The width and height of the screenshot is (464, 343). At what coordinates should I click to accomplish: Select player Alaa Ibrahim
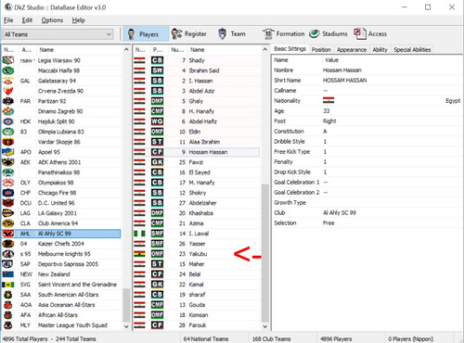coord(197,142)
